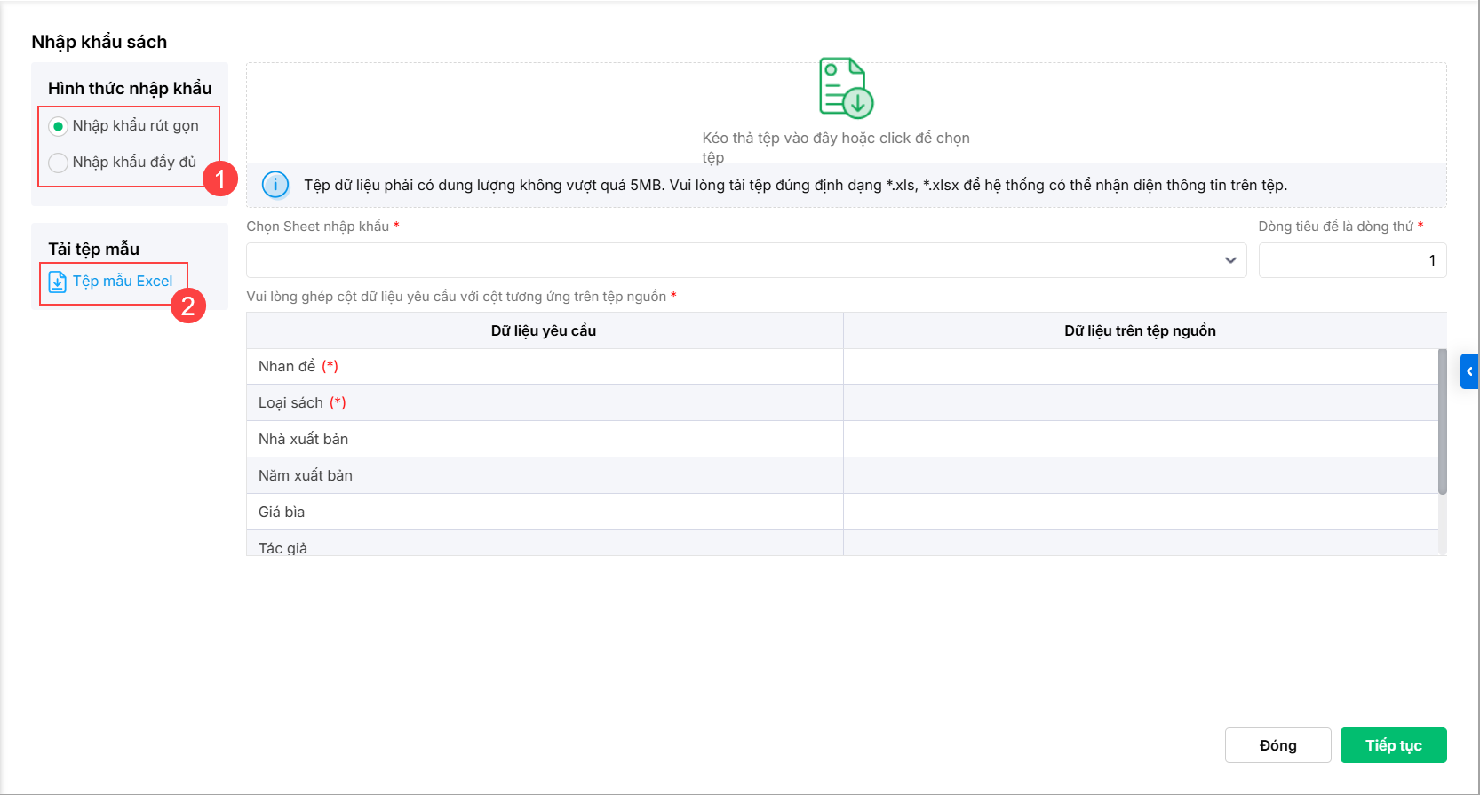The width and height of the screenshot is (1480, 795).
Task: Click the file drag-and-drop upload area text
Action: pyautogui.click(x=835, y=139)
